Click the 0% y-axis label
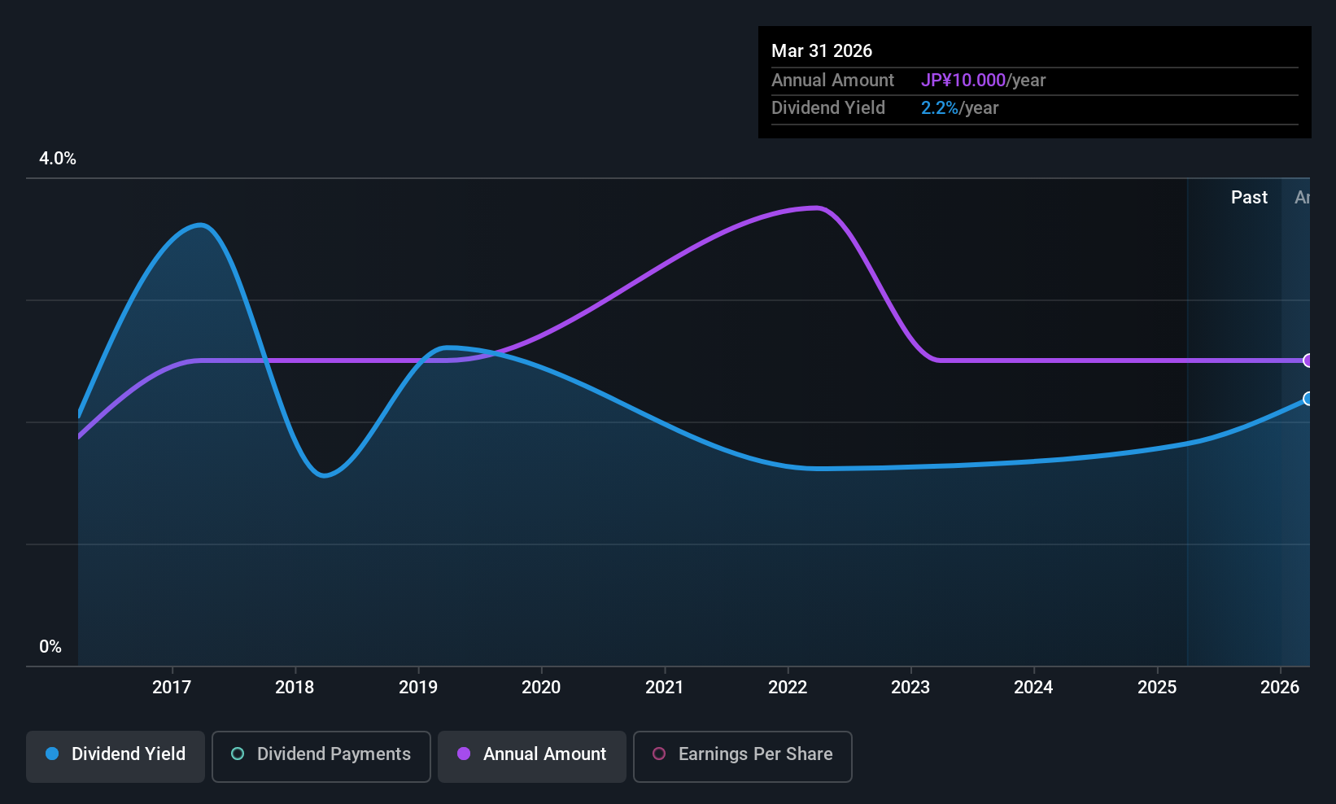Image resolution: width=1336 pixels, height=804 pixels. (x=50, y=647)
